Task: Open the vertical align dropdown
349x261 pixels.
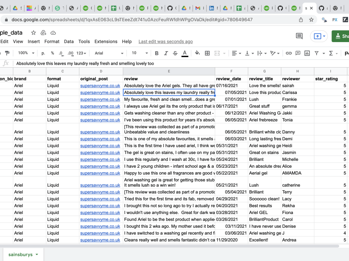Action: click(x=249, y=53)
